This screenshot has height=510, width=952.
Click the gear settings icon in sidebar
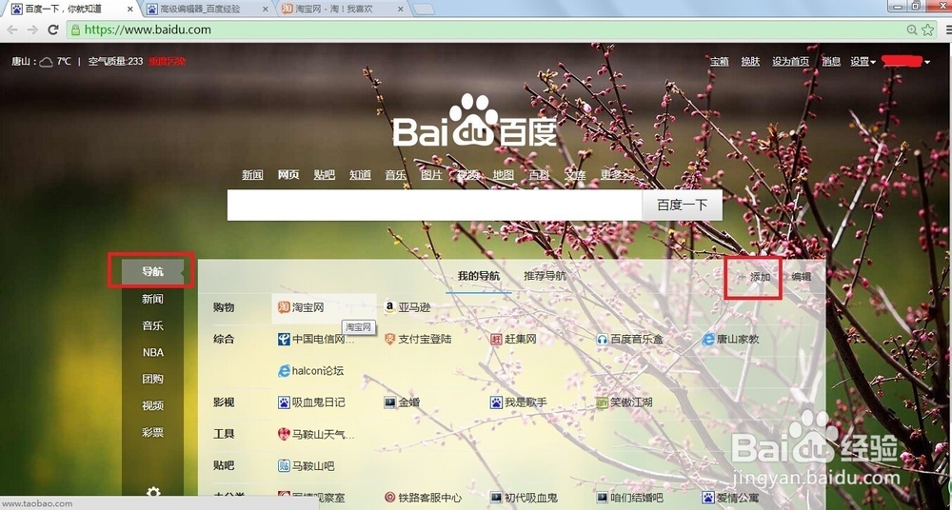coord(153,492)
